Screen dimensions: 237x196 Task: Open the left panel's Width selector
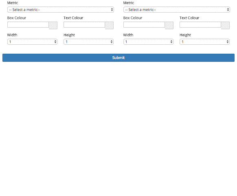coord(32,42)
